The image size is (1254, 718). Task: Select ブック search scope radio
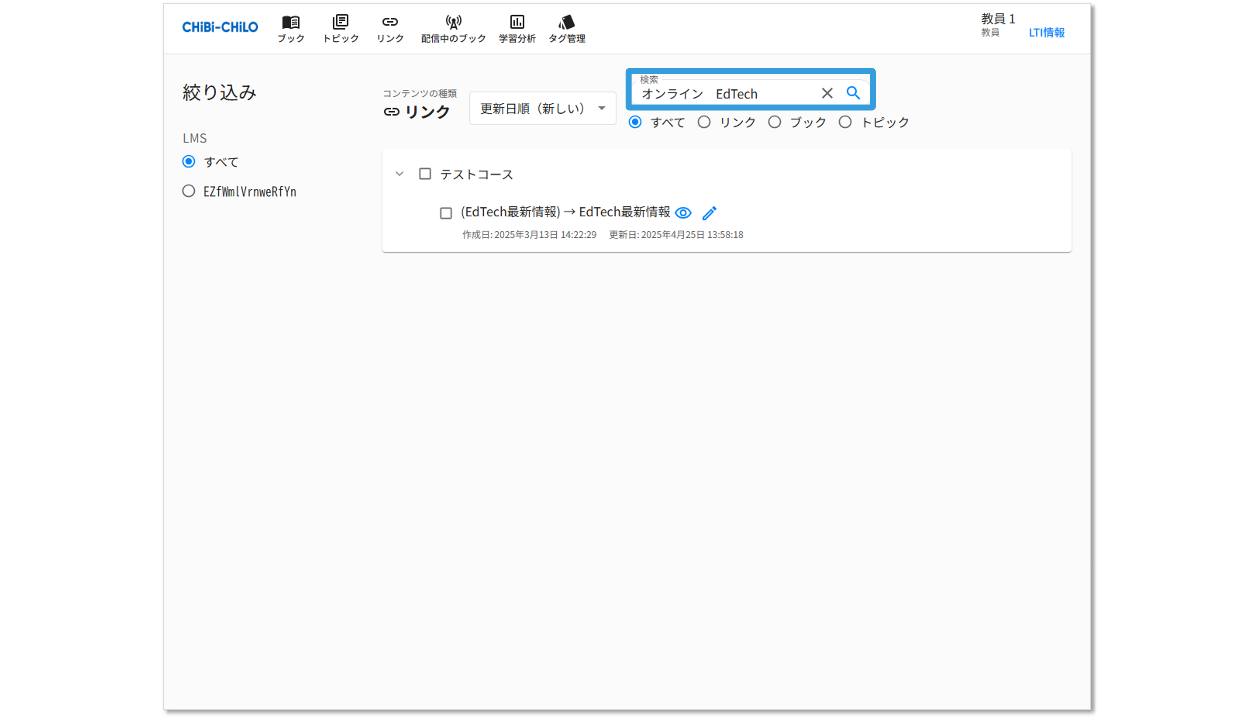coord(774,122)
